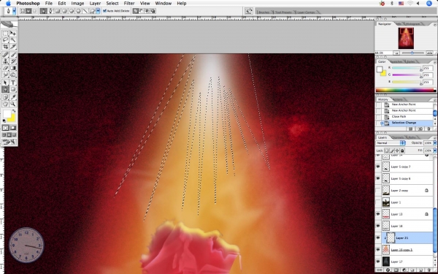Toggle Auto Add/Delete checkbox
The width and height of the screenshot is (438, 274).
(x=104, y=11)
